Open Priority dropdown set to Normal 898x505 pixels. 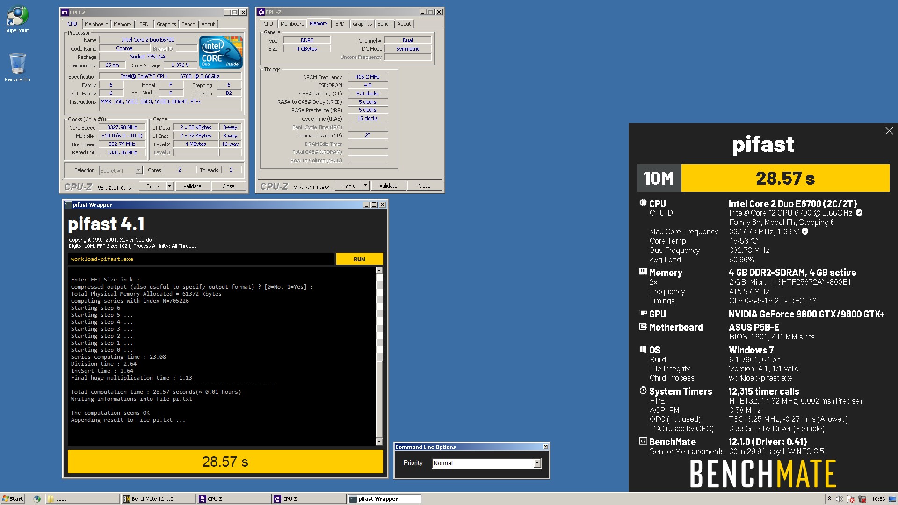coord(486,463)
